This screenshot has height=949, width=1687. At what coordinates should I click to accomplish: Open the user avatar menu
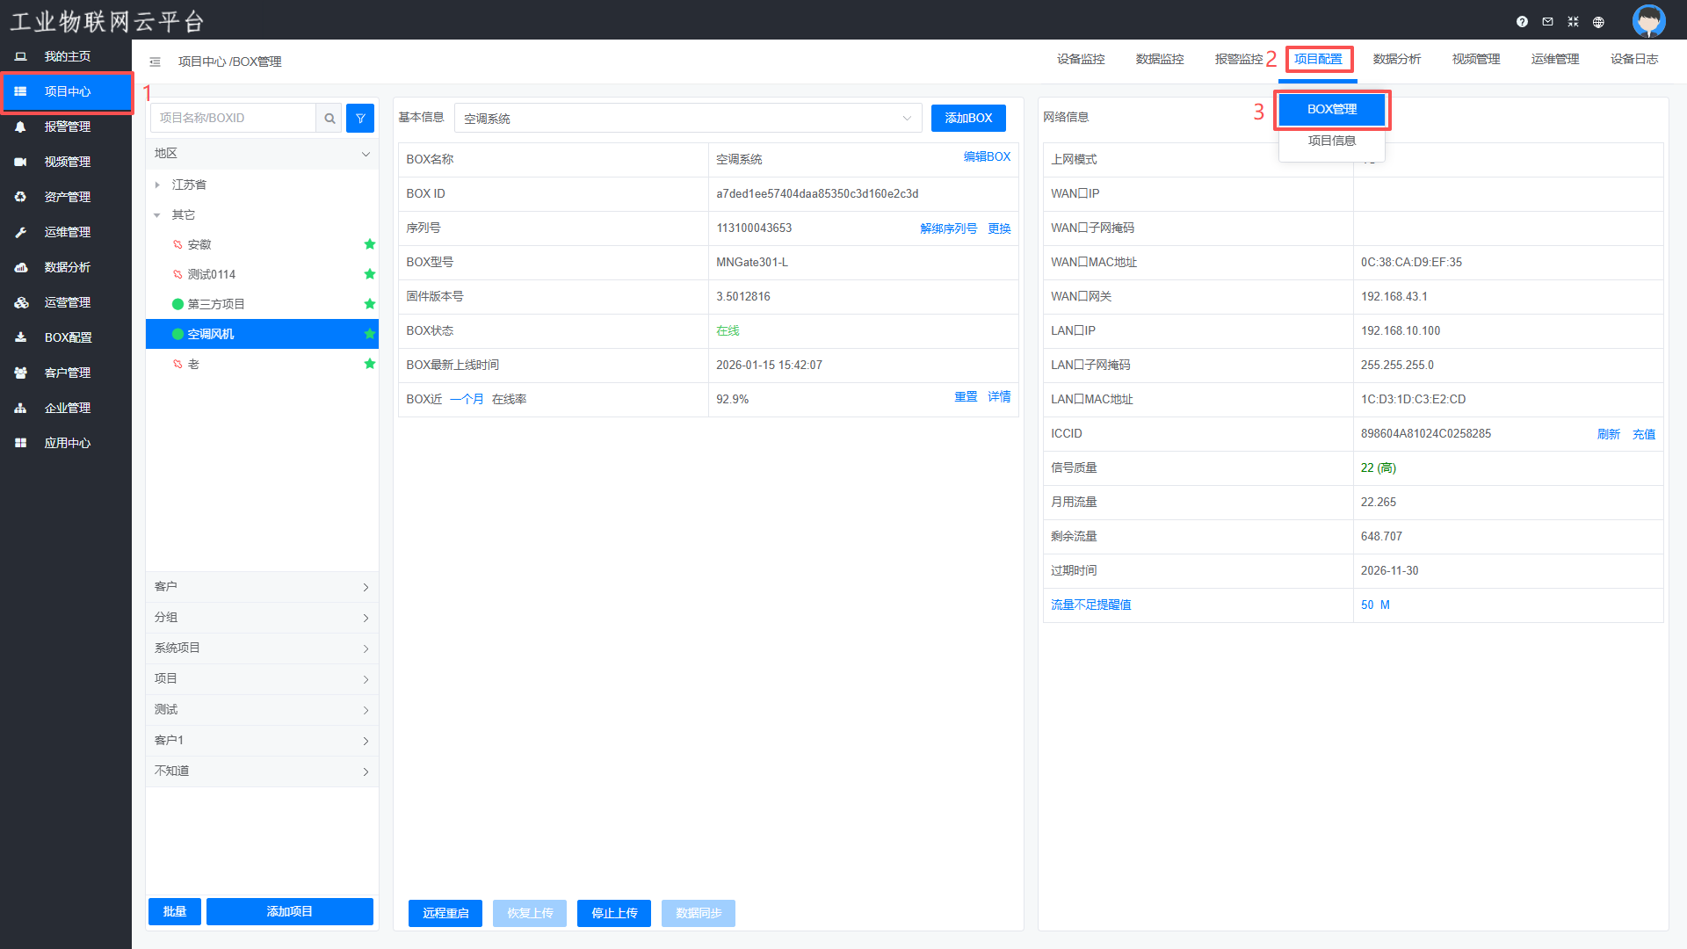pos(1648,20)
